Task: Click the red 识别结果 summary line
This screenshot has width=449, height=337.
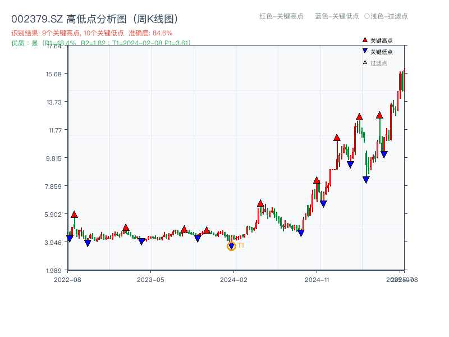Action: [92, 33]
